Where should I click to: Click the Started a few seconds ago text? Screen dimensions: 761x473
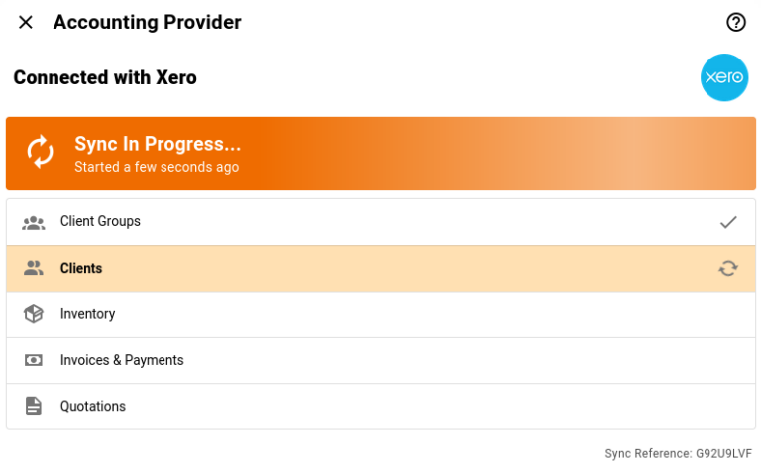tap(157, 167)
